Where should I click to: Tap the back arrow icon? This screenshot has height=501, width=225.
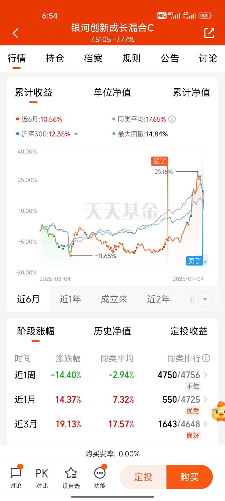pos(16,33)
